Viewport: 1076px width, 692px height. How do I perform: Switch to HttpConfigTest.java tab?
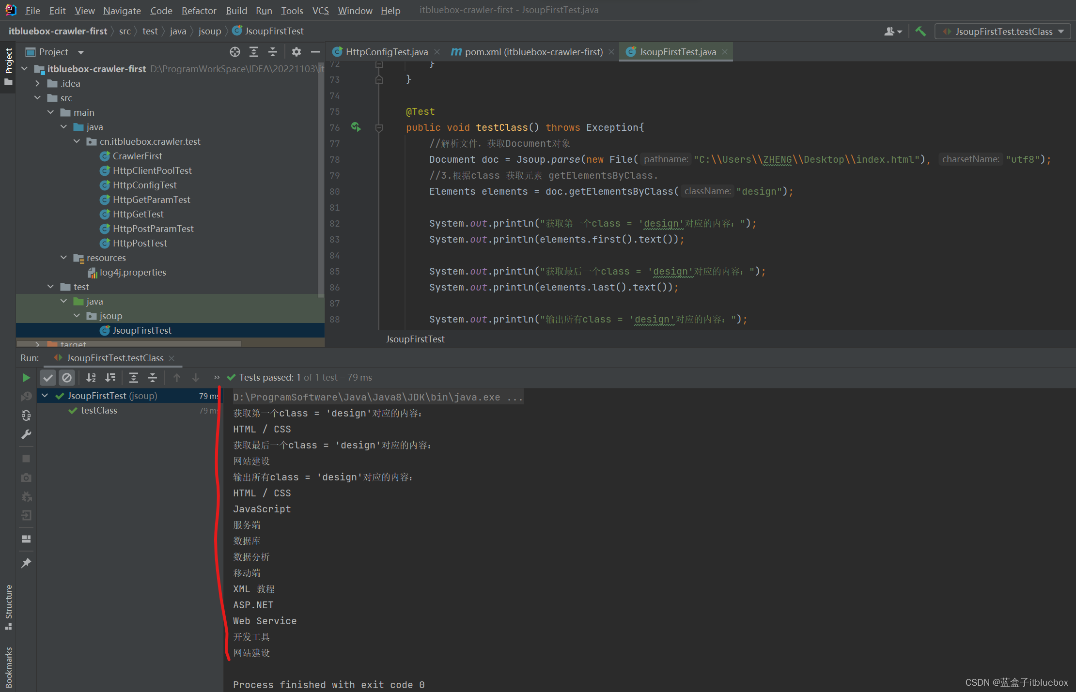pyautogui.click(x=386, y=52)
